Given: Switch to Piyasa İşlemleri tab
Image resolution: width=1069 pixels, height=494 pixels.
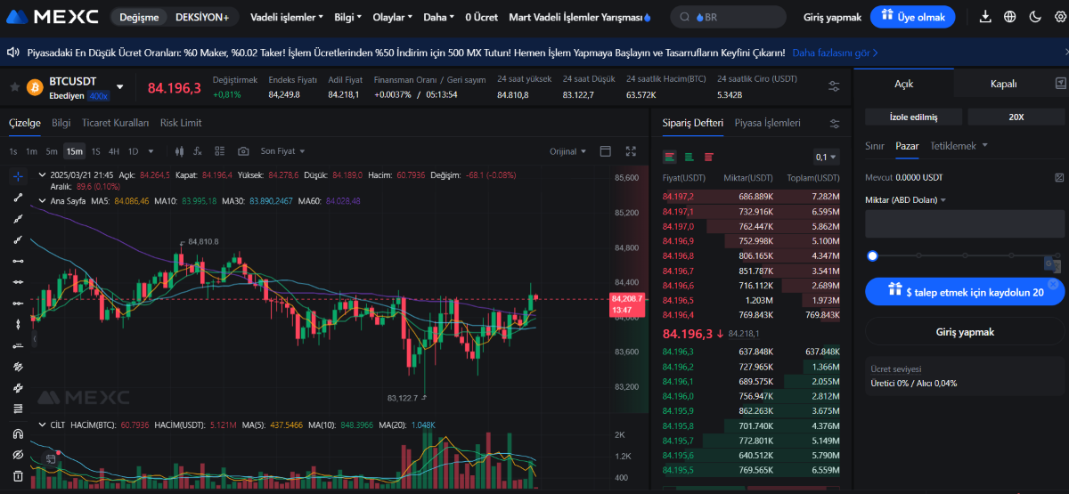Looking at the screenshot, I should click(767, 123).
